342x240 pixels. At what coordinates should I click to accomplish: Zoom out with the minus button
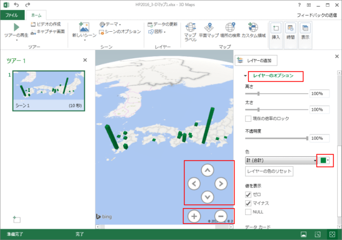pos(221,216)
